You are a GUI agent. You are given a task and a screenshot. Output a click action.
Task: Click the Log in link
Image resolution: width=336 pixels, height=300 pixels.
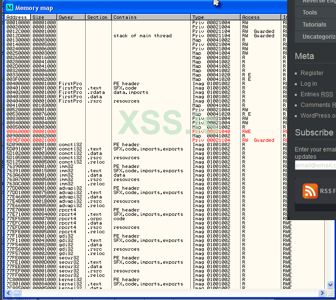coord(308,84)
